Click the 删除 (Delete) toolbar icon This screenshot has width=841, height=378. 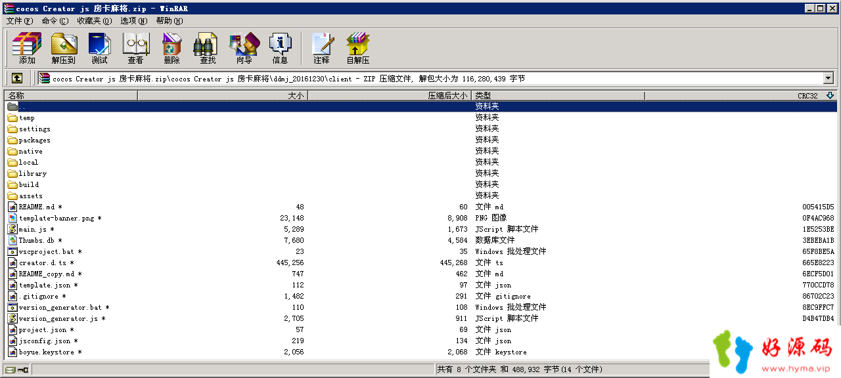172,49
